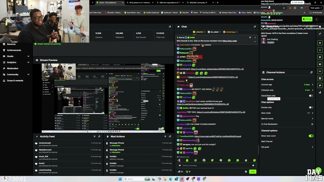The width and height of the screenshot is (324, 182).
Task: Open the Banned words list chevron
Action: [x=312, y=119]
